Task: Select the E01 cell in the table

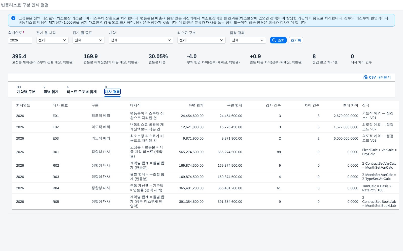Action: point(56,116)
